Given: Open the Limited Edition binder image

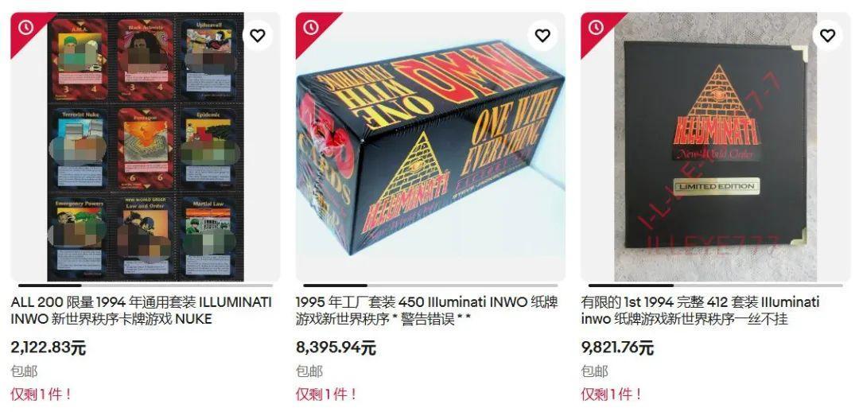Looking at the screenshot, I should click(716, 147).
